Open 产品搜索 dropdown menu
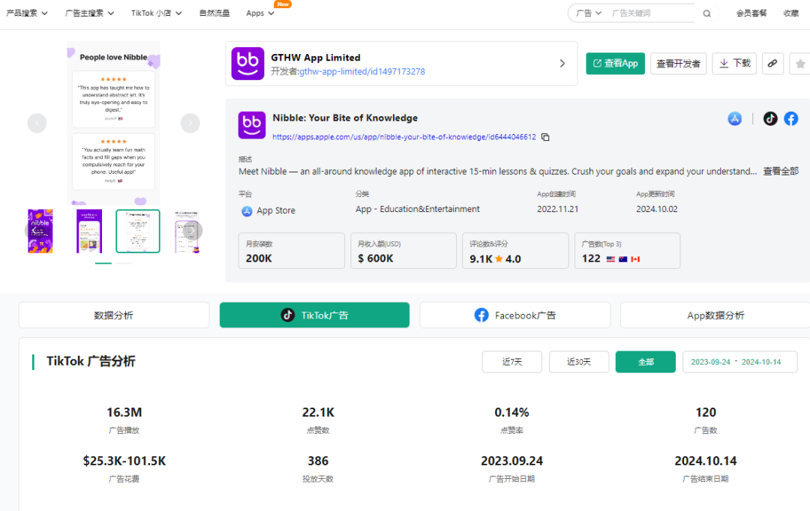The width and height of the screenshot is (810, 511). 27,13
